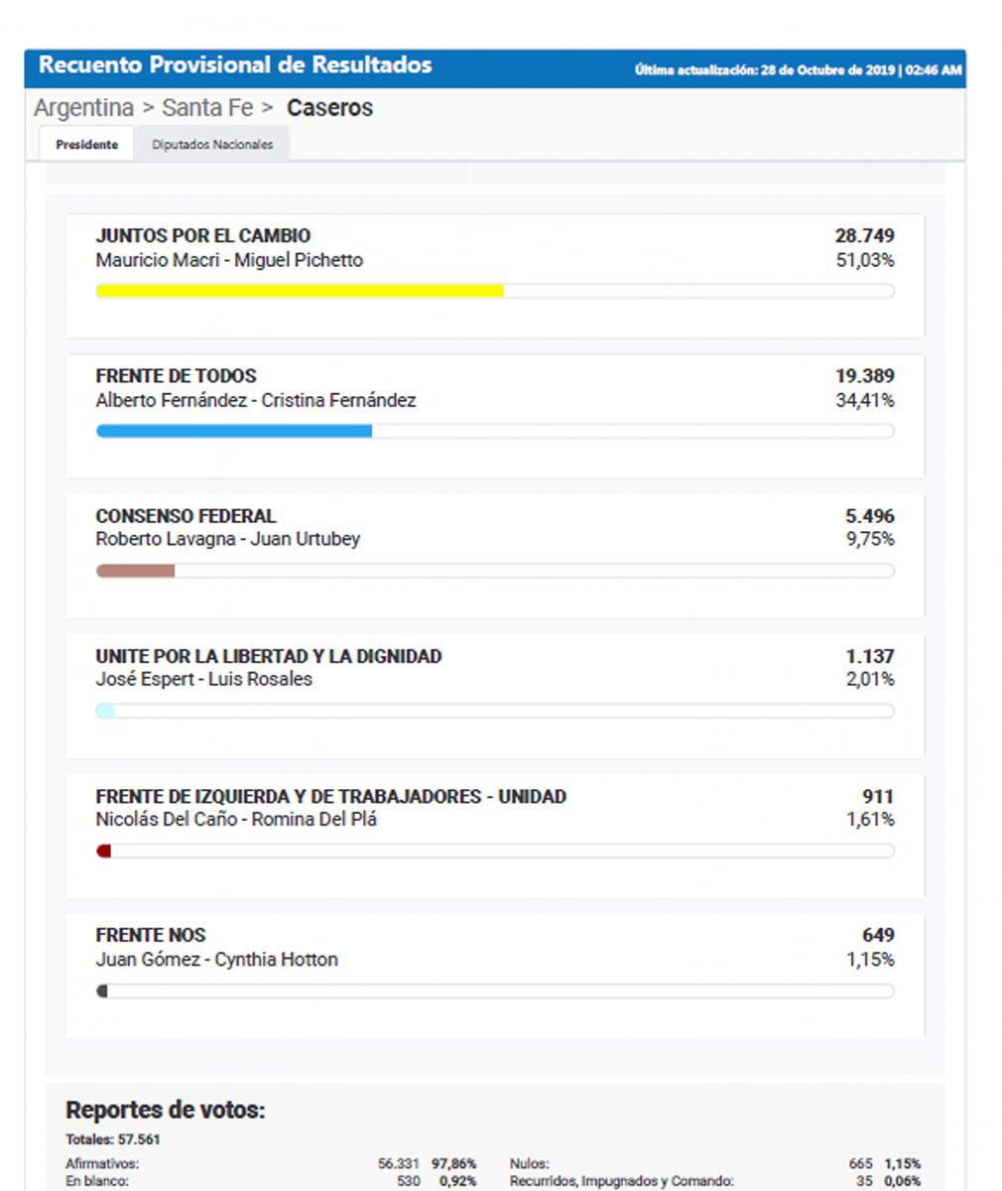Switch to Diputados Nacionales tab
The image size is (1002, 1191).
click(x=212, y=144)
